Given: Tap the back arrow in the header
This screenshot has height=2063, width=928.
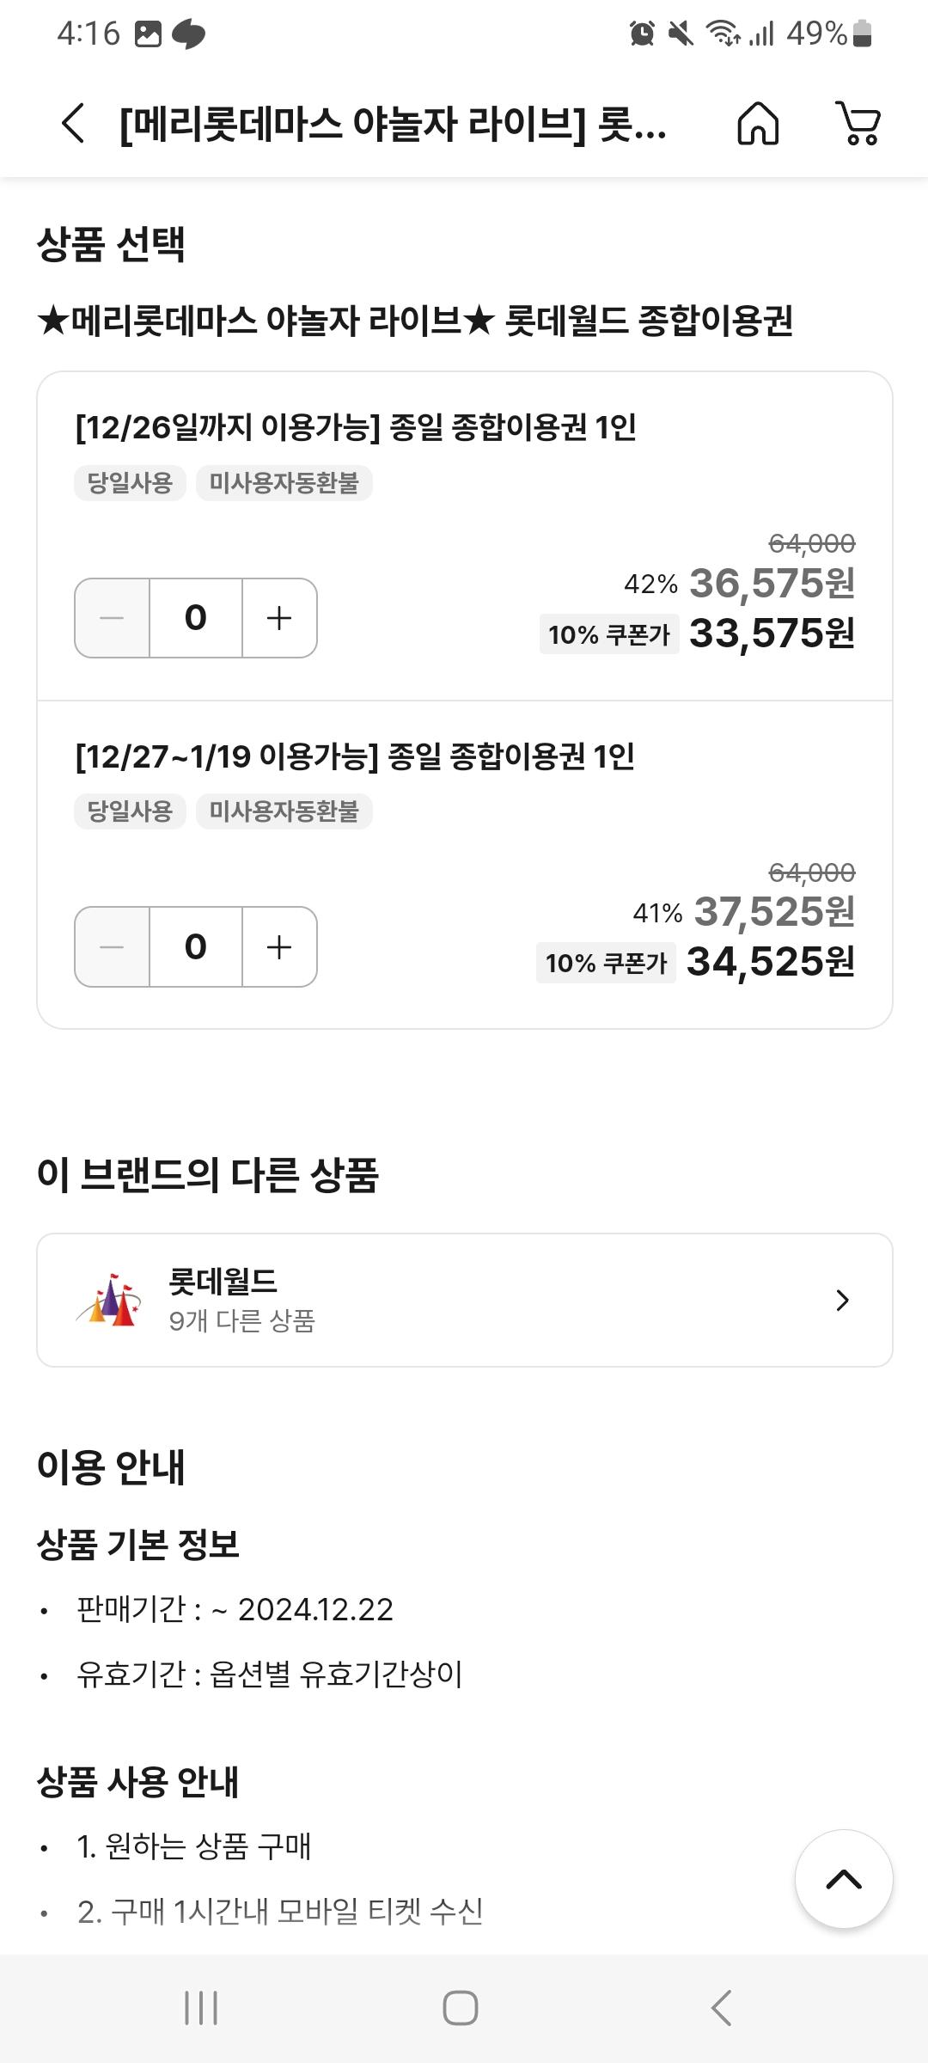Looking at the screenshot, I should (74, 123).
